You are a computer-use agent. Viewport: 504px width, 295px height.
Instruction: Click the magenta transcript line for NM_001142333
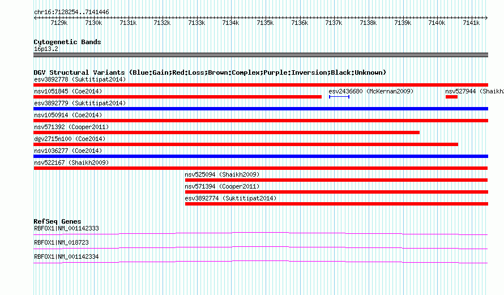[x=260, y=233]
